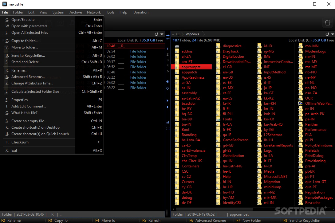Open drive dropdown arrow before C: in right panel

pos(173,34)
